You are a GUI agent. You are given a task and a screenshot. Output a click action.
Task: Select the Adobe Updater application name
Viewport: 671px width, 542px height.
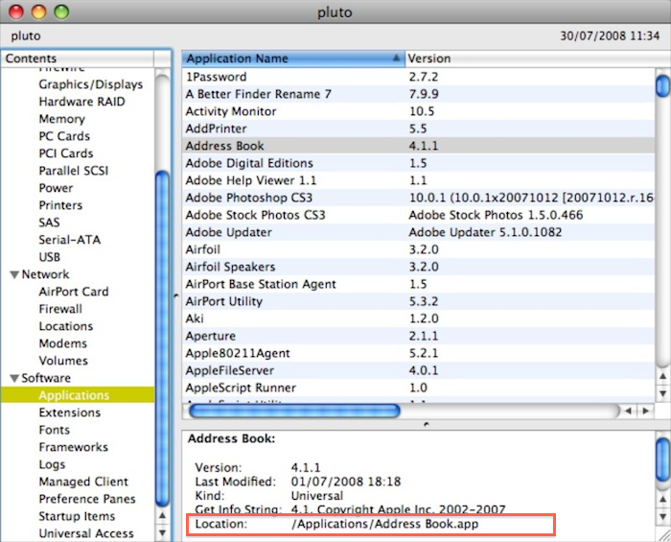[228, 232]
